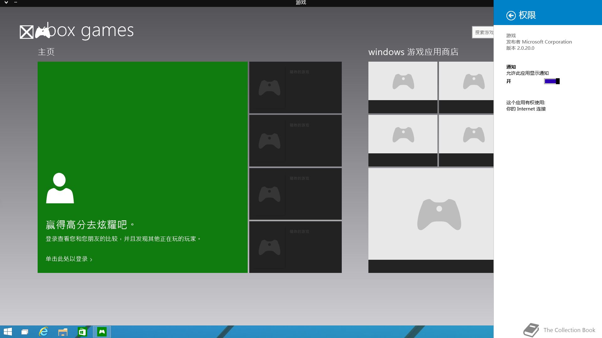Click the 版本 2.0.20.0 text
602x338 pixels.
[x=520, y=48]
